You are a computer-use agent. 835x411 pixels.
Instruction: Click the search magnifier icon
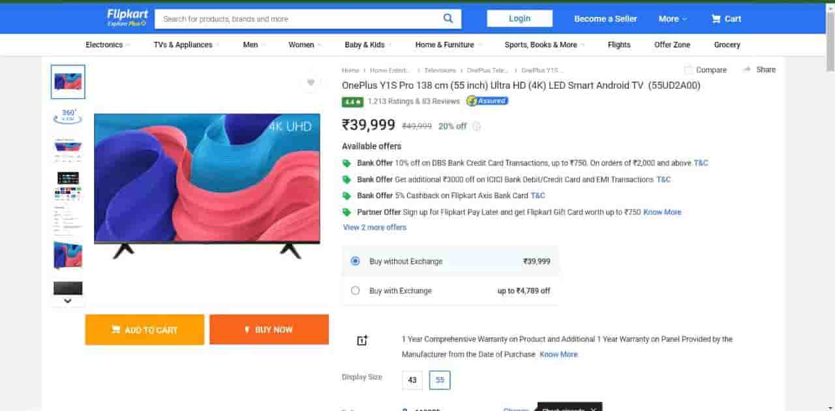tap(448, 18)
